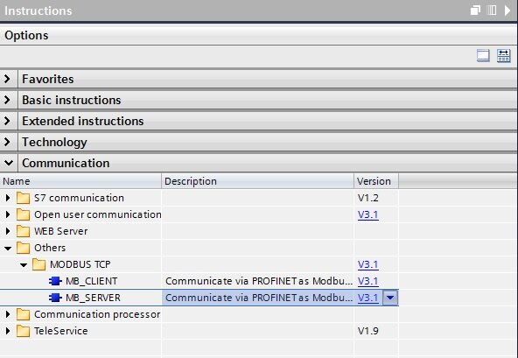Click the TeleService folder icon
518x358 pixels.
click(23, 331)
